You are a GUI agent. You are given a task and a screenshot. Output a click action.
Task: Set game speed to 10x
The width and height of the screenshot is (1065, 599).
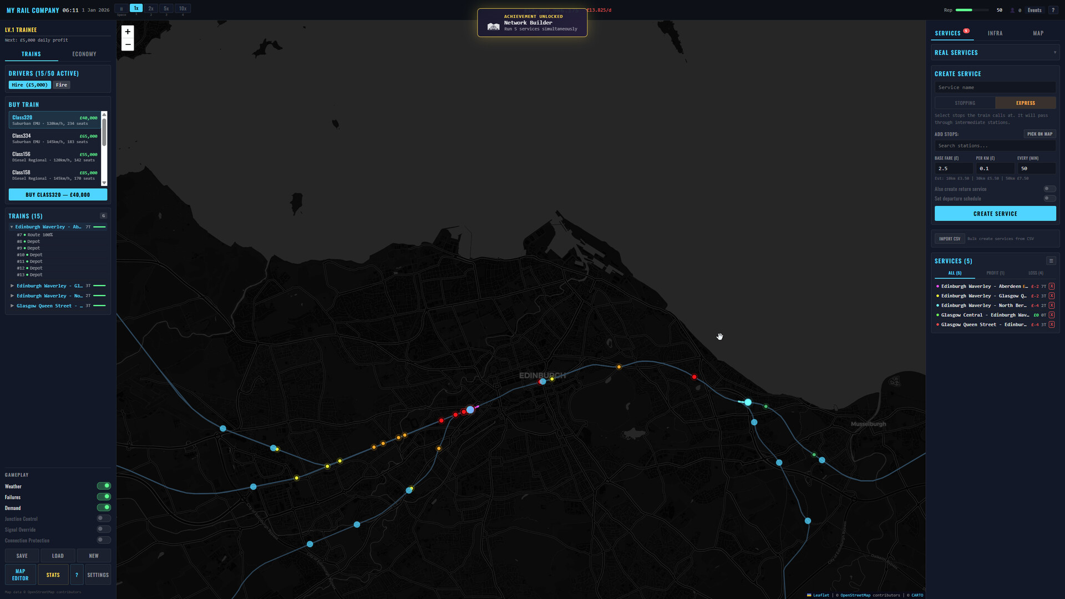[182, 8]
